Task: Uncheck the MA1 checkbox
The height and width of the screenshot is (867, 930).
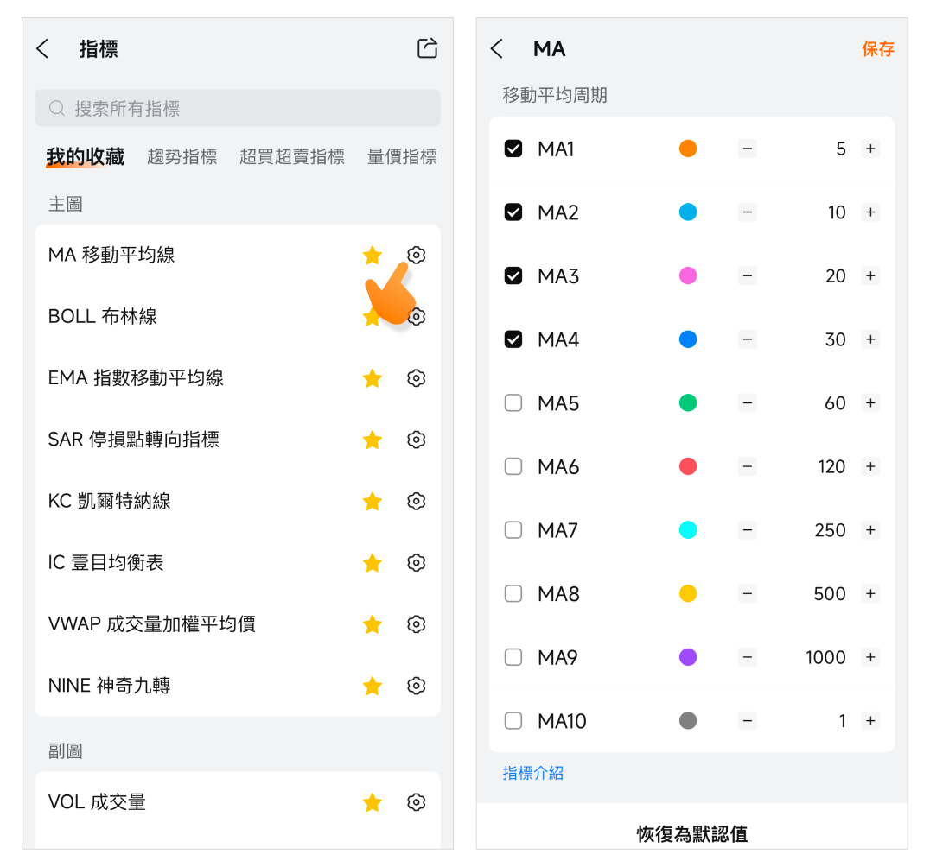Action: (513, 149)
